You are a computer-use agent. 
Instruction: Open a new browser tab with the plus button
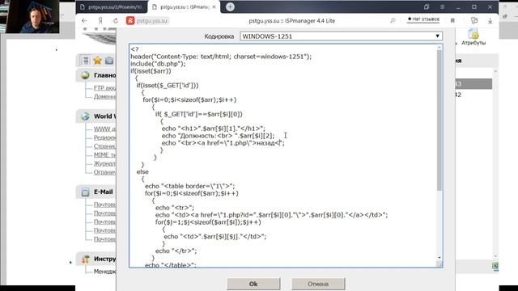pyautogui.click(x=230, y=6)
